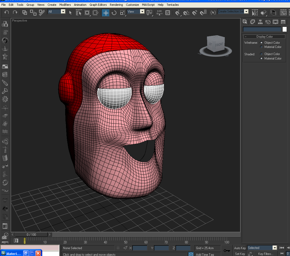Set Shaded to Object Color
Screen dimensions: 290x256
pyautogui.click(x=261, y=54)
